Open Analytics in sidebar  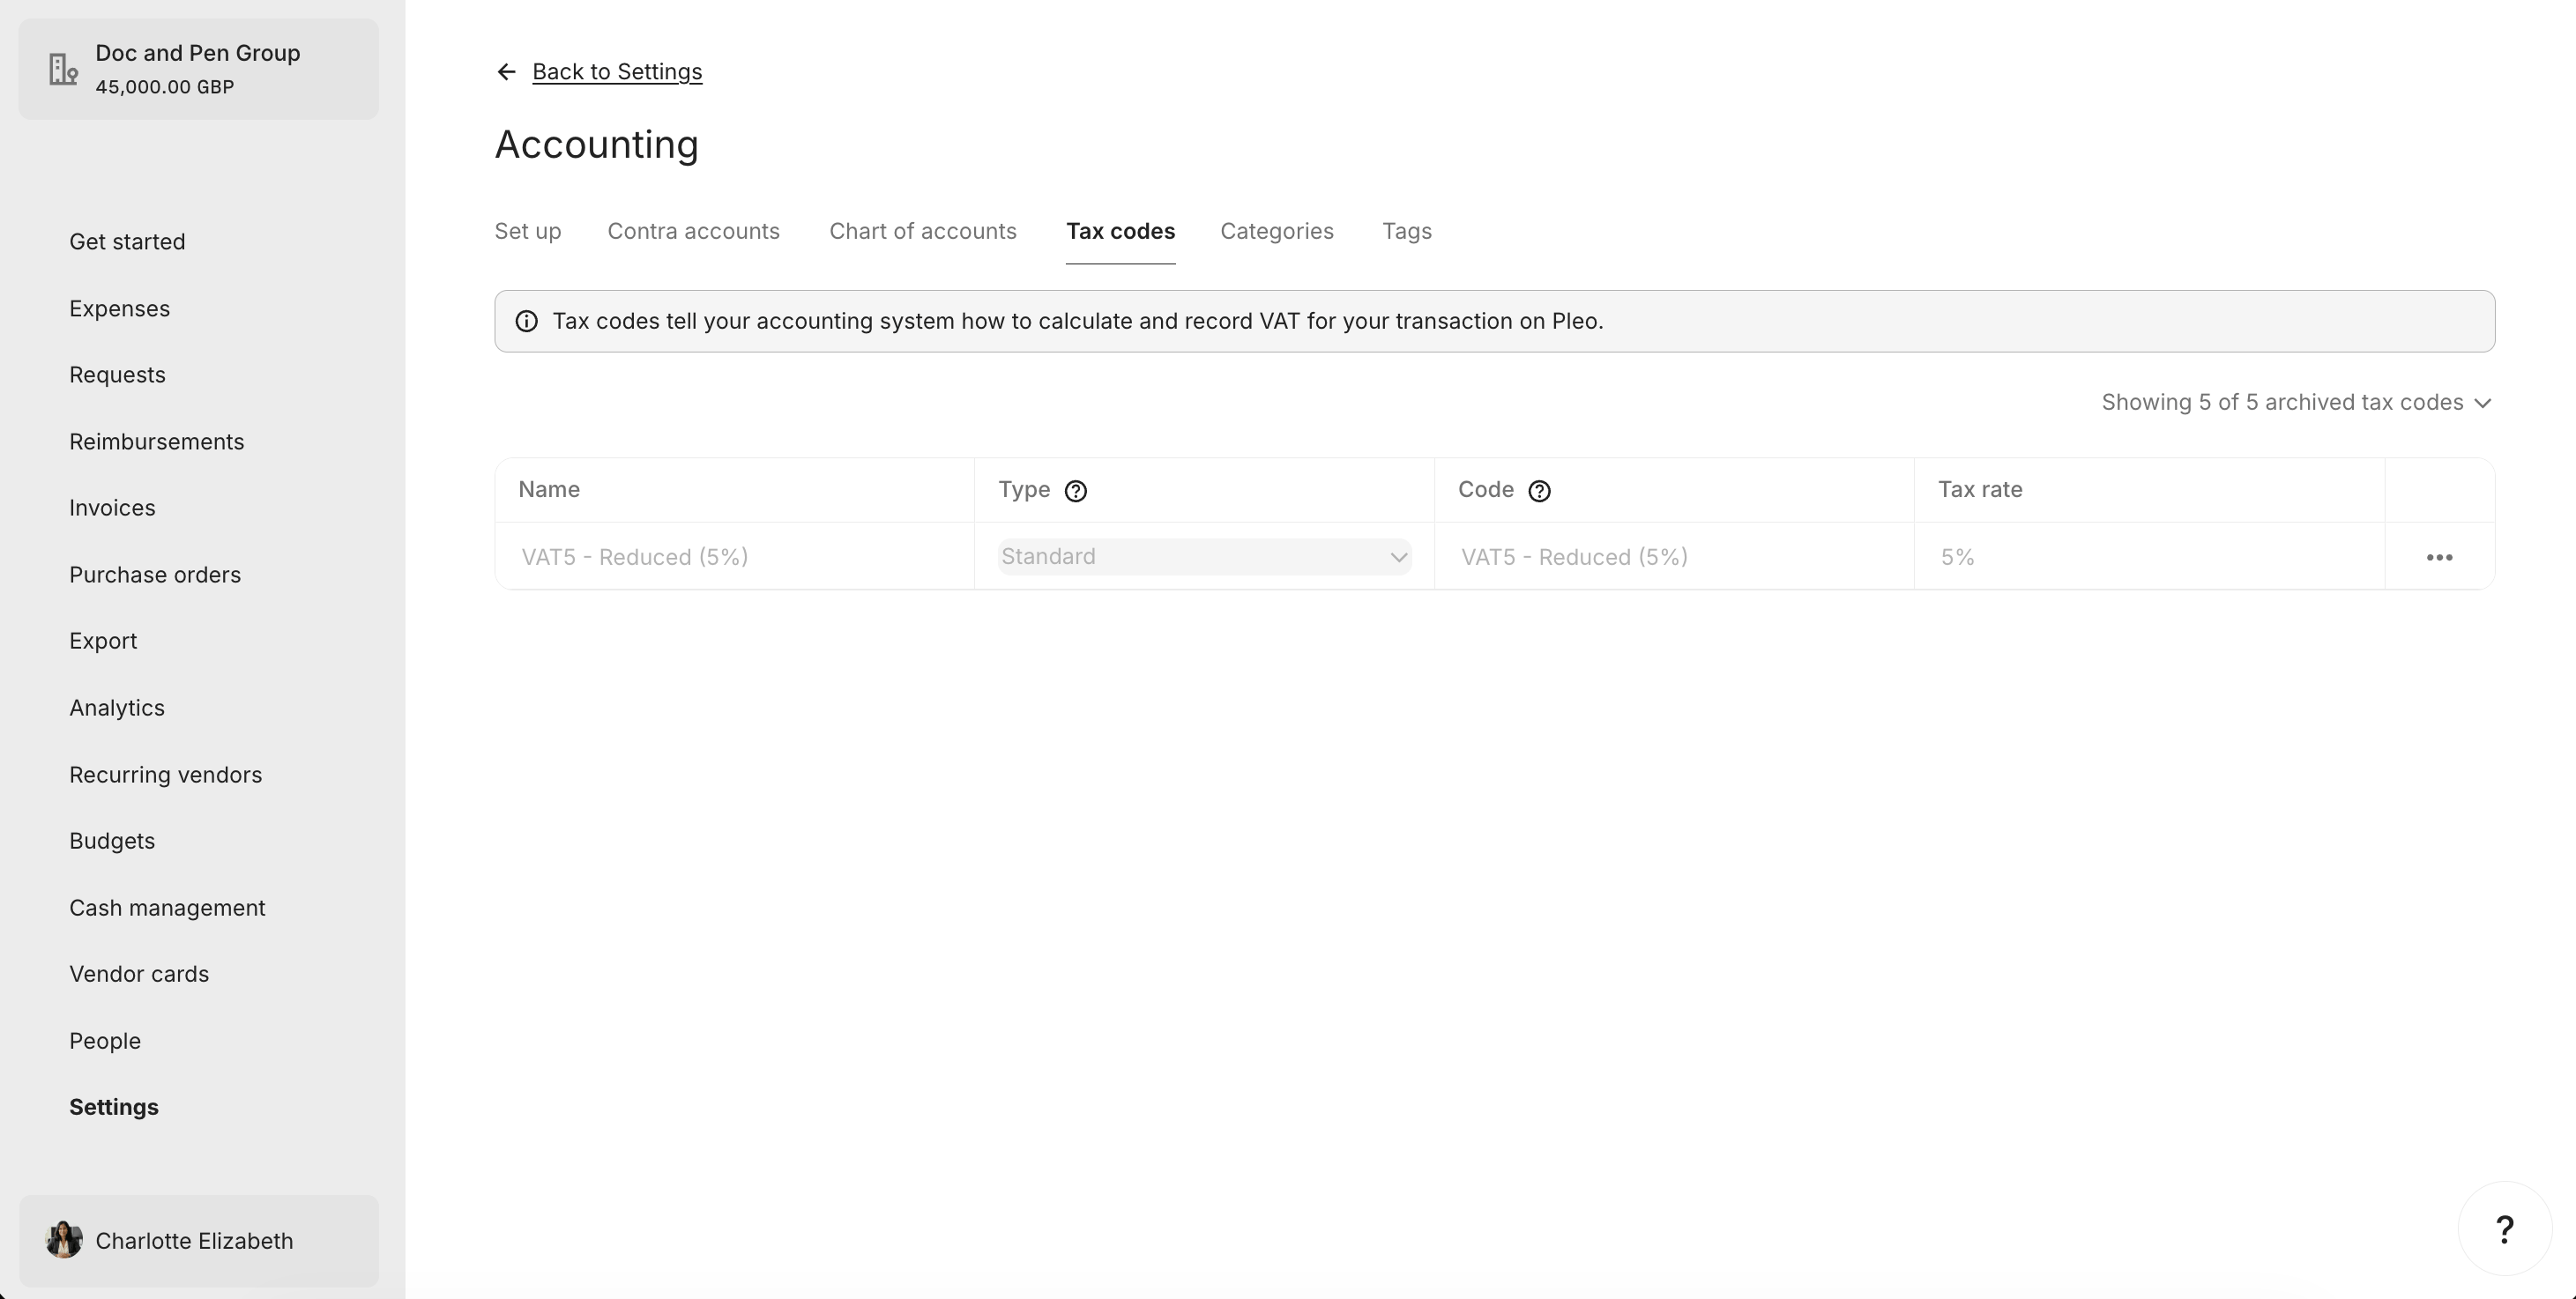[117, 708]
